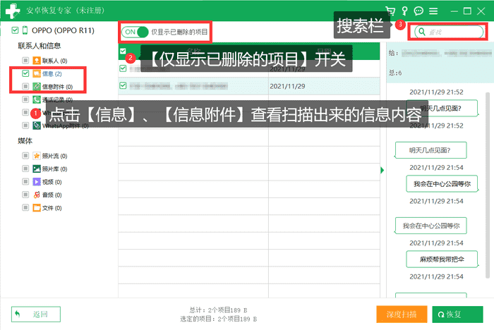Image resolution: width=494 pixels, height=330 pixels.
Task: Select the 视频 (0) tree label
Action: pos(52,182)
